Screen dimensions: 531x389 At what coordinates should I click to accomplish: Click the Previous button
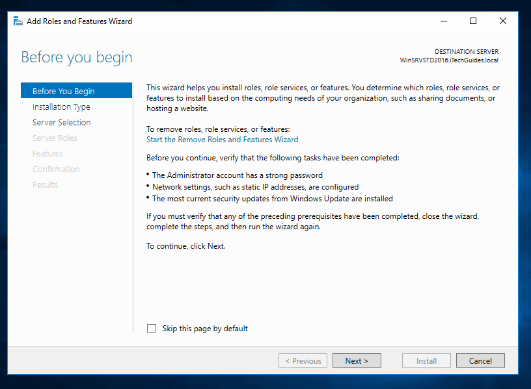(303, 360)
